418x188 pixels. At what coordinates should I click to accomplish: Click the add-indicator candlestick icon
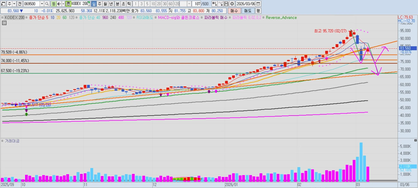215,4
